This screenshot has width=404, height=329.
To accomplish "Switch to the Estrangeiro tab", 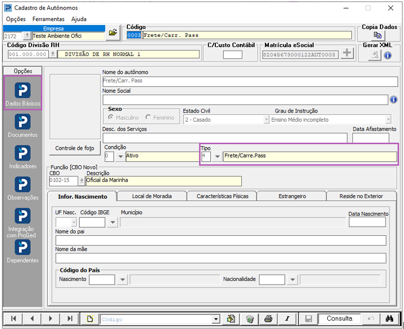I will tap(292, 196).
